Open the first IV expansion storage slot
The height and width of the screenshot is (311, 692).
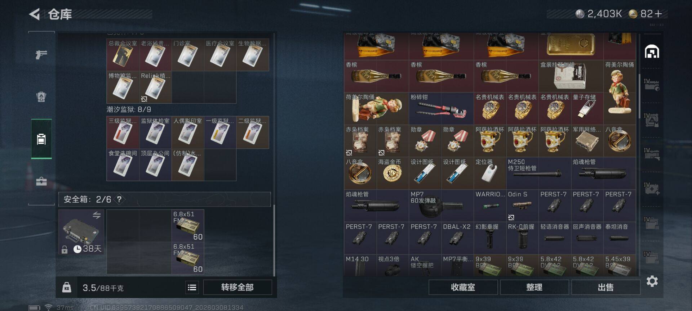(652, 85)
